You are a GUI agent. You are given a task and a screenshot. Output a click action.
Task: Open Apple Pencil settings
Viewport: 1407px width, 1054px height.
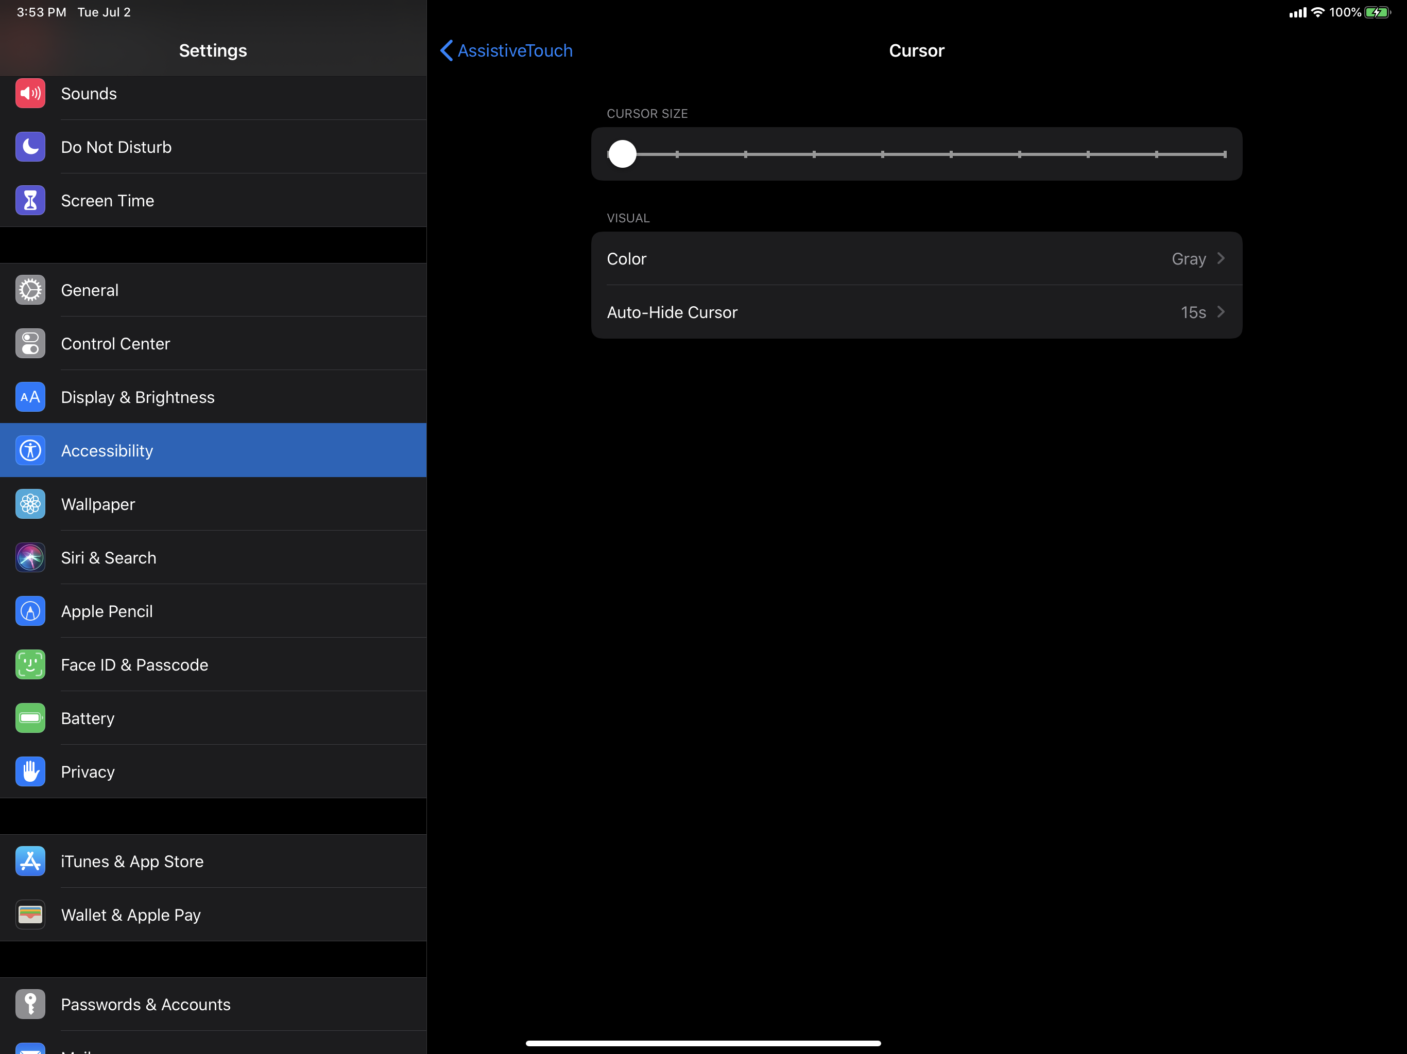(x=213, y=611)
